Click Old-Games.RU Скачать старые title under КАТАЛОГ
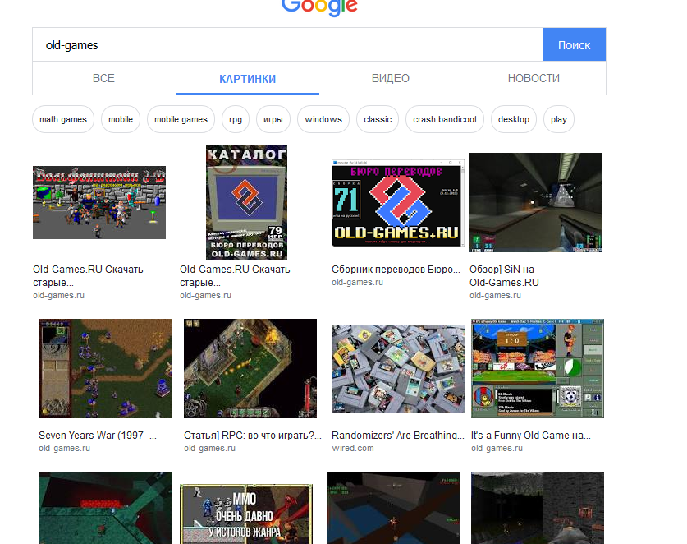This screenshot has height=544, width=687. click(235, 276)
